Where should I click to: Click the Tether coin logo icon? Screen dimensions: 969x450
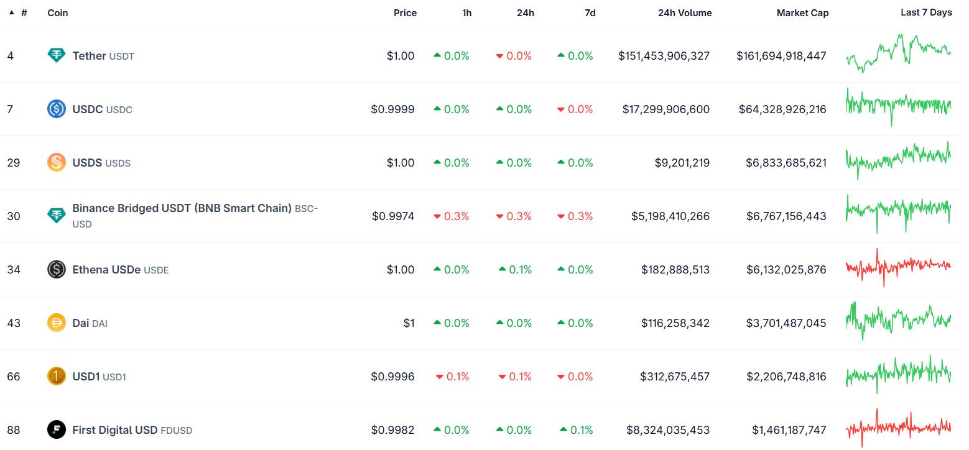click(x=57, y=56)
